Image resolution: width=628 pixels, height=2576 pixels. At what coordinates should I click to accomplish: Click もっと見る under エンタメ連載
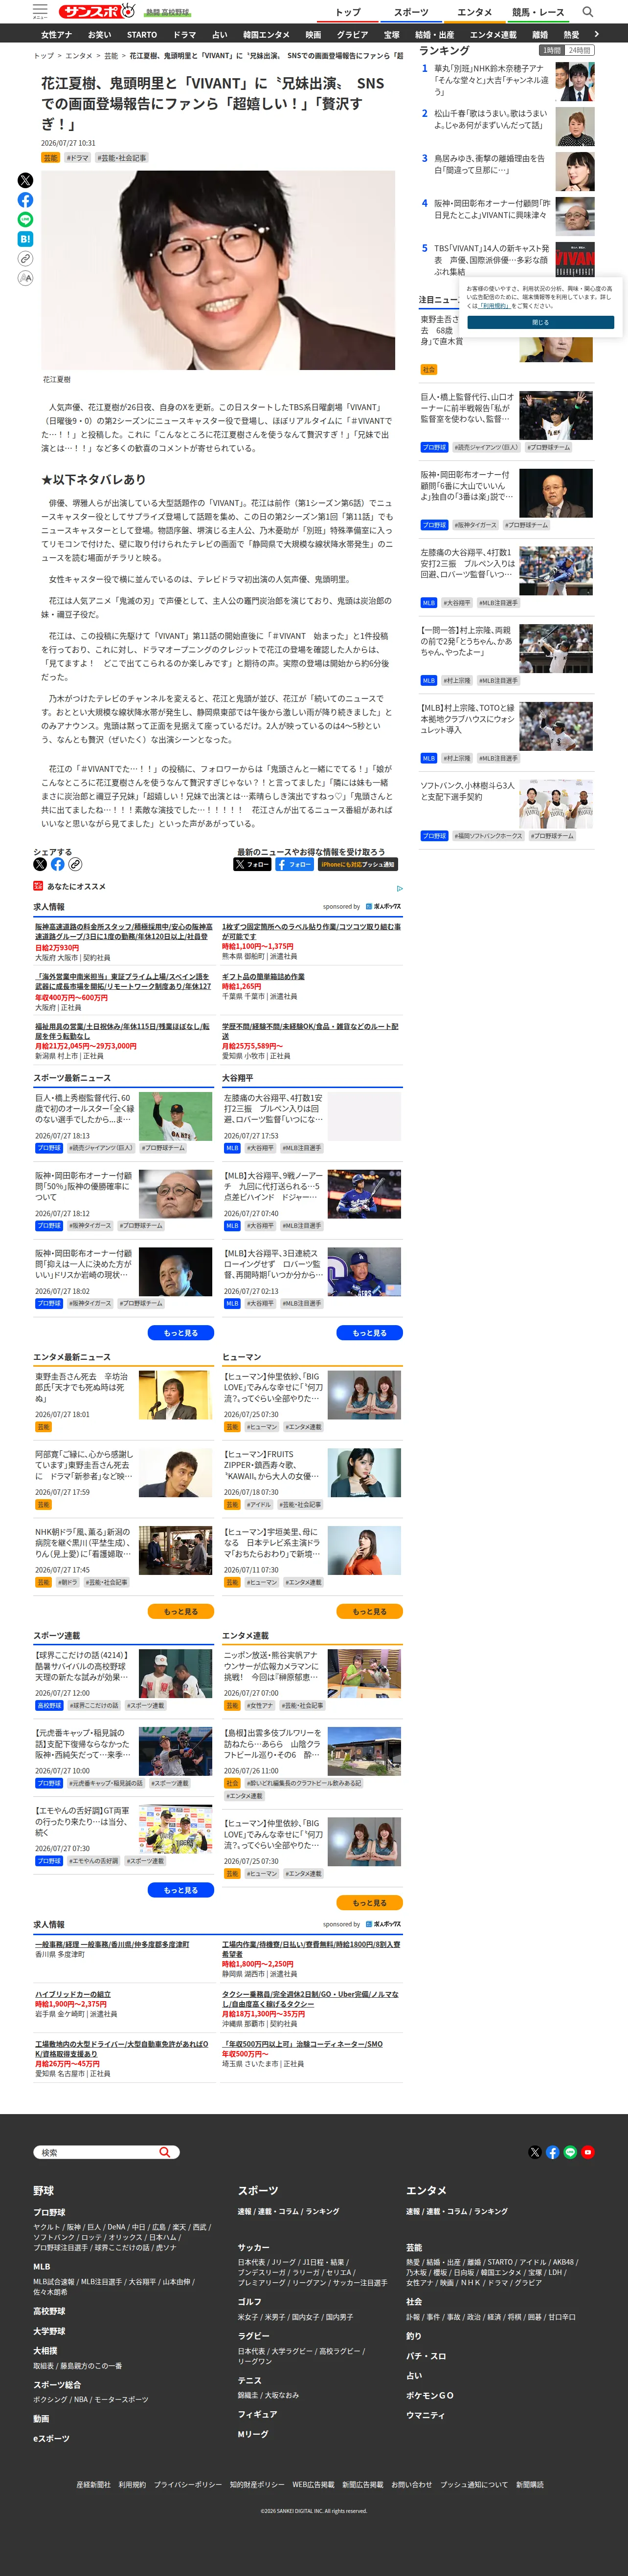click(x=369, y=1902)
